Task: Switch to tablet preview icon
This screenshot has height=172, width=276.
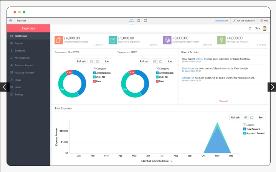Action: coord(145,21)
